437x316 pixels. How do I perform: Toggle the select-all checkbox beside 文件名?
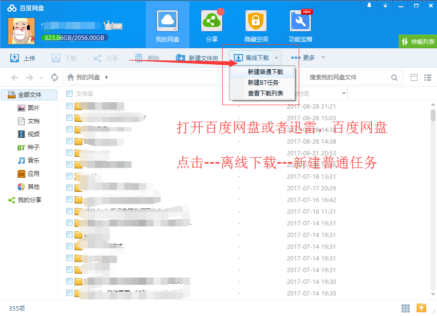point(69,93)
